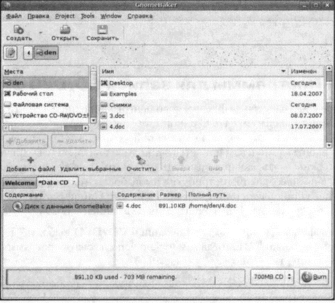The height and width of the screenshot is (303, 335).
Task: Click the Burn button
Action: [314, 277]
